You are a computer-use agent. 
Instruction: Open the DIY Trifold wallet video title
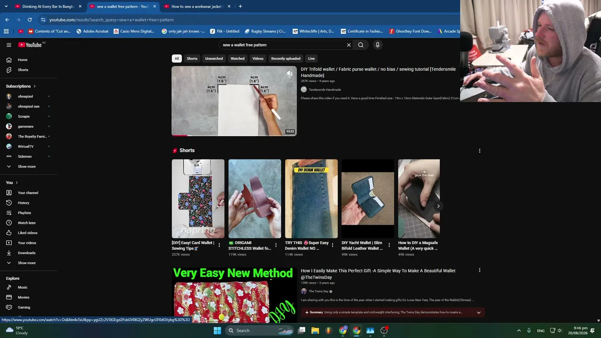click(x=378, y=72)
